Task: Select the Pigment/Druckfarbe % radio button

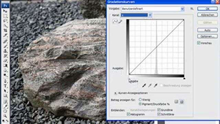Action: point(140,104)
